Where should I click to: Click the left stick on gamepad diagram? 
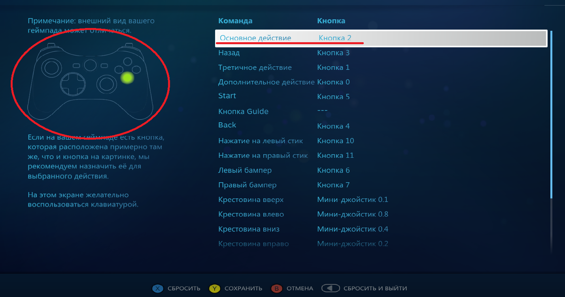[51, 67]
